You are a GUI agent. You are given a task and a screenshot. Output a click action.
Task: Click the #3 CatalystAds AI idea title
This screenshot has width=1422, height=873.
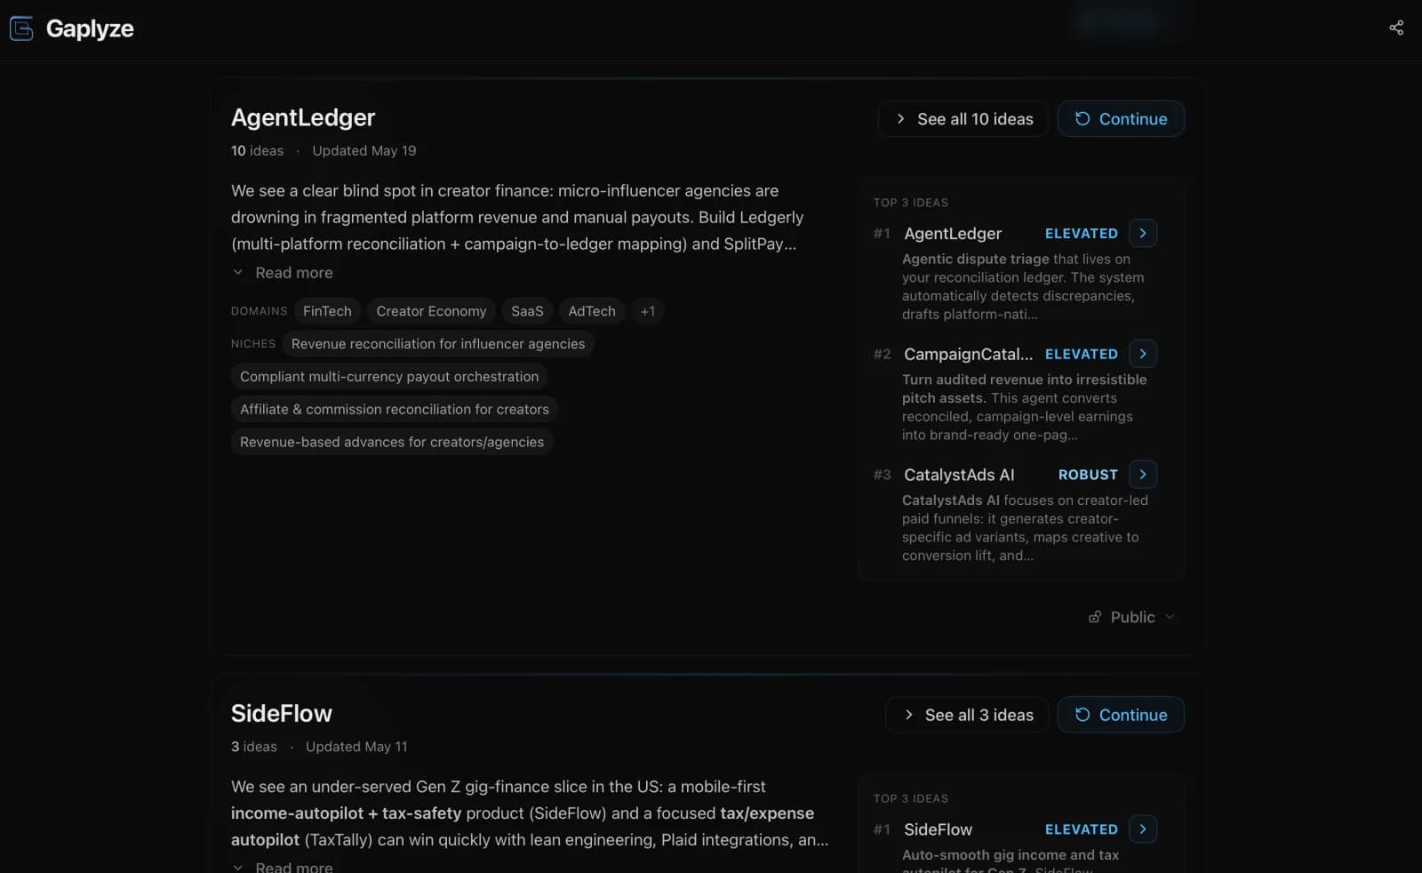[959, 475]
